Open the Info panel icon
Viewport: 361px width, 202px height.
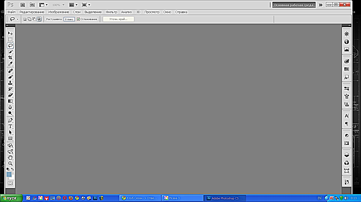point(346,42)
